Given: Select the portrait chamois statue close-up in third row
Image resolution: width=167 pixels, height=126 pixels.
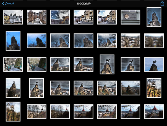Looking at the screenshot, I should click(107, 64).
